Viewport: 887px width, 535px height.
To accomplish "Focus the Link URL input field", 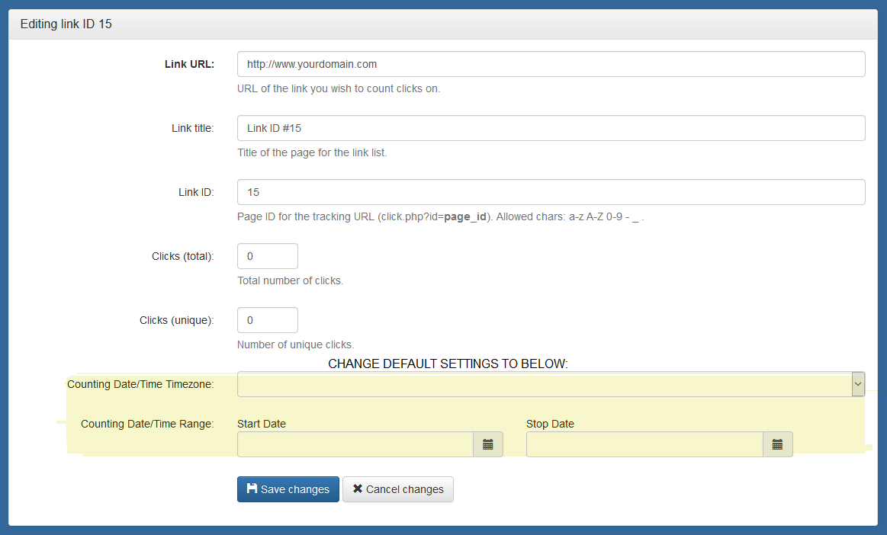I will pos(551,65).
